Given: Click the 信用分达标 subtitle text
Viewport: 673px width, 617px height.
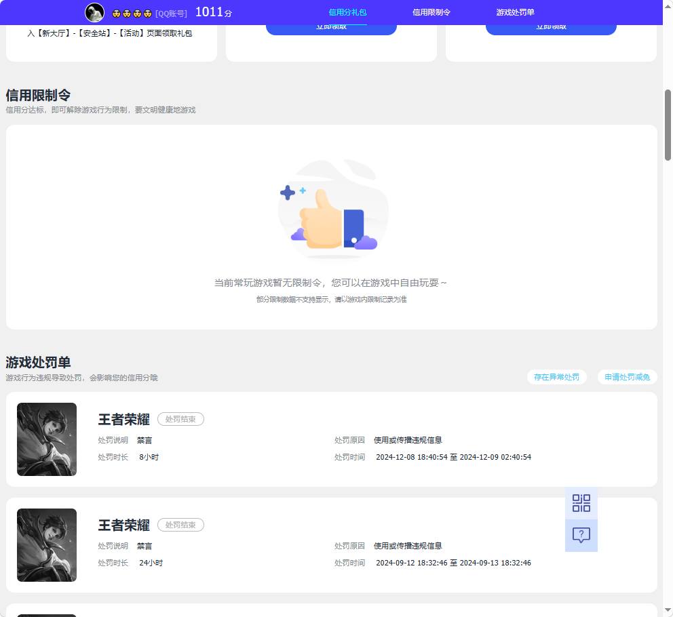Looking at the screenshot, I should [100, 110].
